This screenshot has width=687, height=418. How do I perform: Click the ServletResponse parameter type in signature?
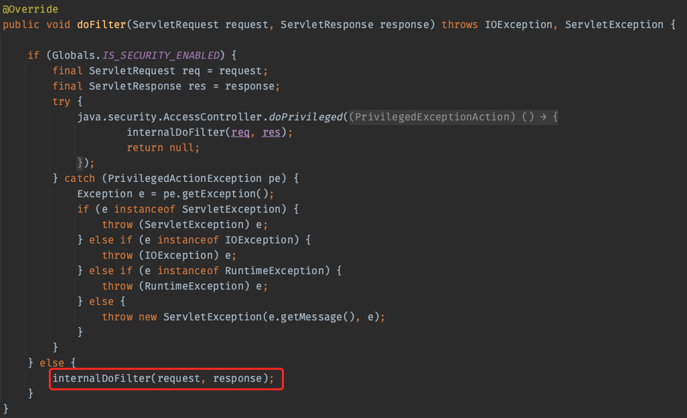click(x=327, y=25)
